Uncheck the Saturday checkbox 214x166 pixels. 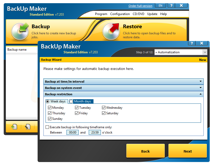click(x=104, y=113)
